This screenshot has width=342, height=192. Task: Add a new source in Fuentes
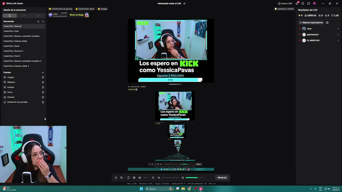coord(43,73)
